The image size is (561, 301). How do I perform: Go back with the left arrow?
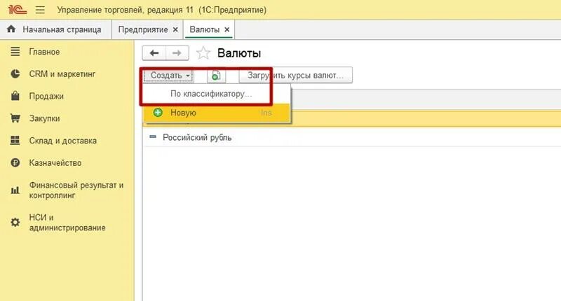coord(154,53)
